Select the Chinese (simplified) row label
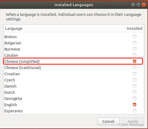Image resolution: width=148 pixels, height=129 pixels. tap(22, 62)
